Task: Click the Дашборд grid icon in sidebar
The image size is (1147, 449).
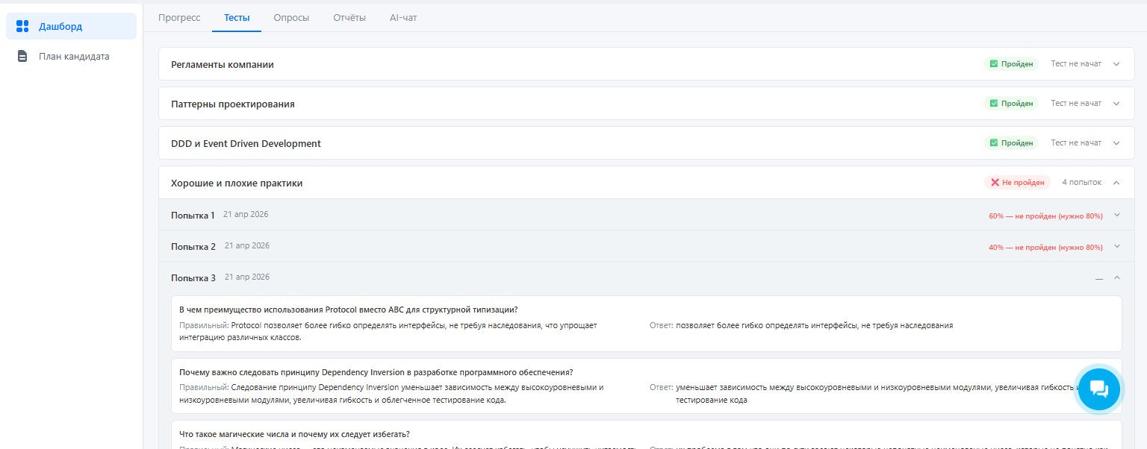Action: pyautogui.click(x=22, y=27)
